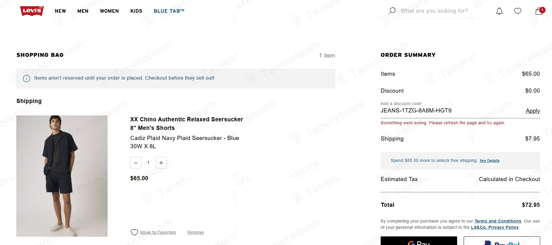This screenshot has height=245, width=552.
Task: Apply the discount code
Action: [533, 111]
